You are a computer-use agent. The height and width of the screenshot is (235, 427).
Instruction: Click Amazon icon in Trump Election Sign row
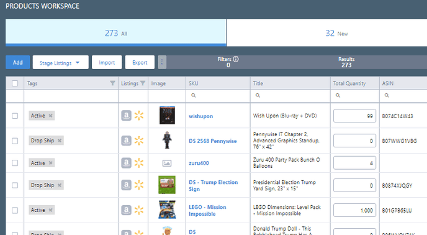click(x=126, y=185)
